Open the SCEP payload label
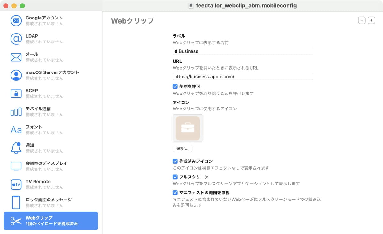 [32, 91]
